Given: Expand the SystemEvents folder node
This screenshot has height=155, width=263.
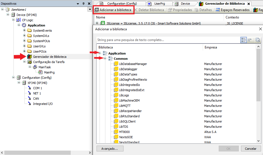Looking at the screenshot, I should [24, 31].
